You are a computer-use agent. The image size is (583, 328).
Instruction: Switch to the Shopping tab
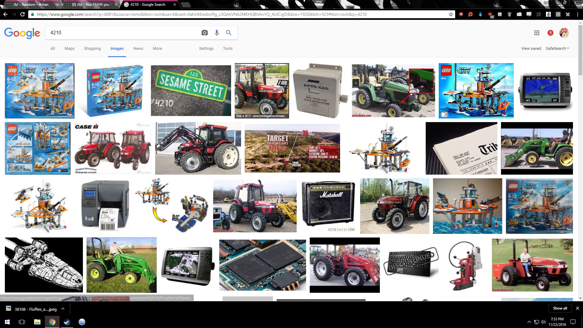coord(92,49)
